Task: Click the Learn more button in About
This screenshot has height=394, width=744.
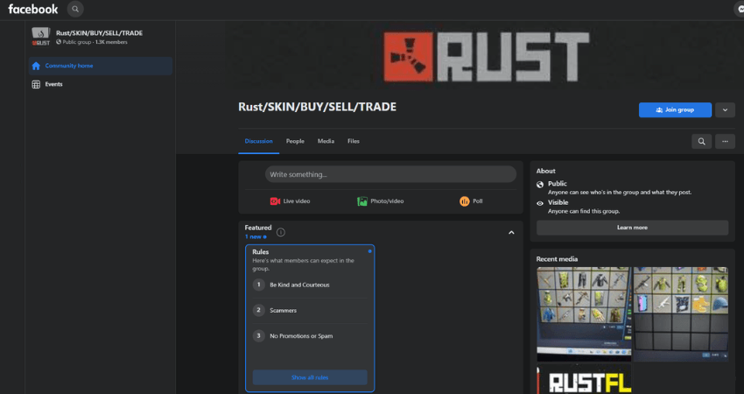Action: click(x=632, y=228)
